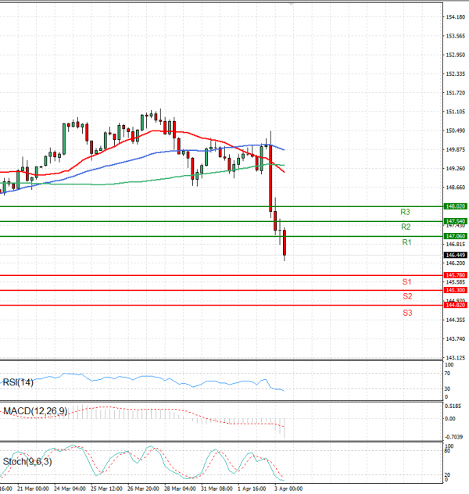Click the 31 Mar 08:00 time label
The width and height of the screenshot is (469, 494).
217,489
